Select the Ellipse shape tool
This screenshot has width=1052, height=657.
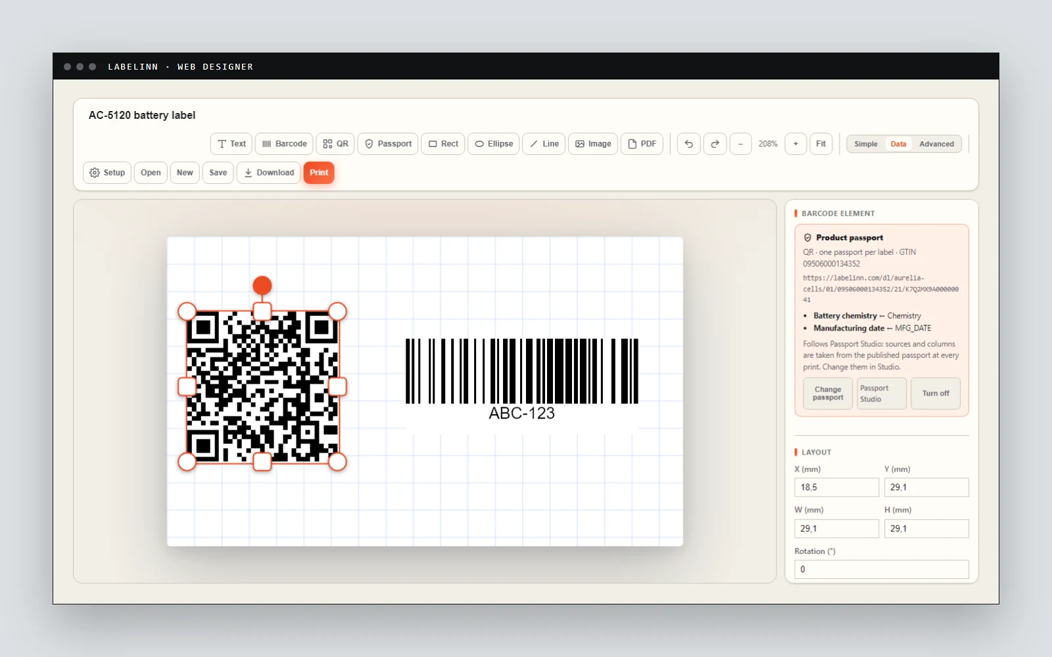coord(494,144)
